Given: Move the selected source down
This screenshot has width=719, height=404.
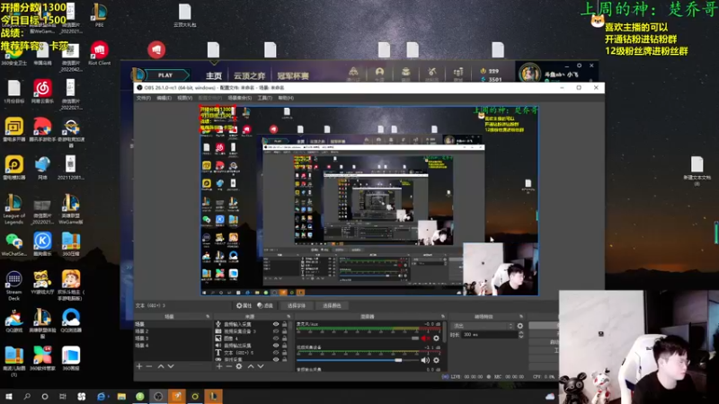Looking at the screenshot, I should (261, 366).
